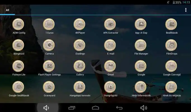Open the ADW Config app

click(x=18, y=24)
